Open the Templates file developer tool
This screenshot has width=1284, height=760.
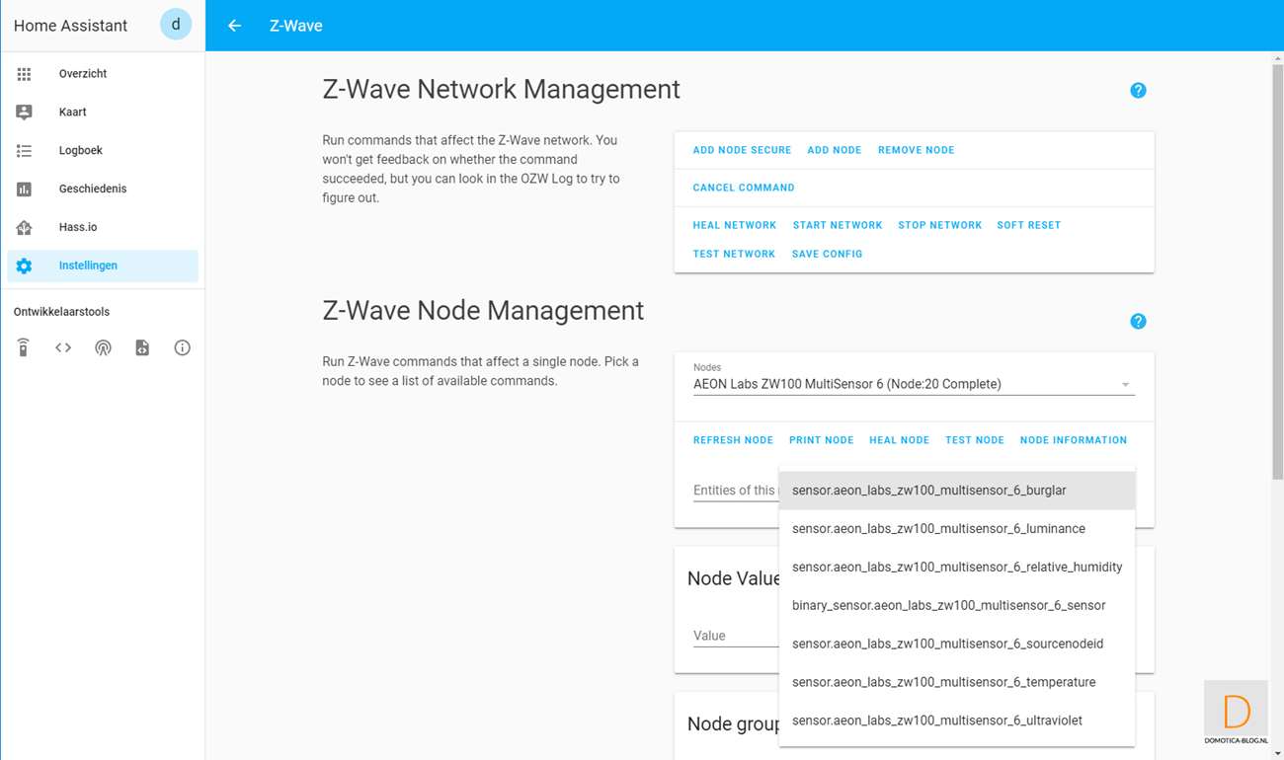[142, 347]
